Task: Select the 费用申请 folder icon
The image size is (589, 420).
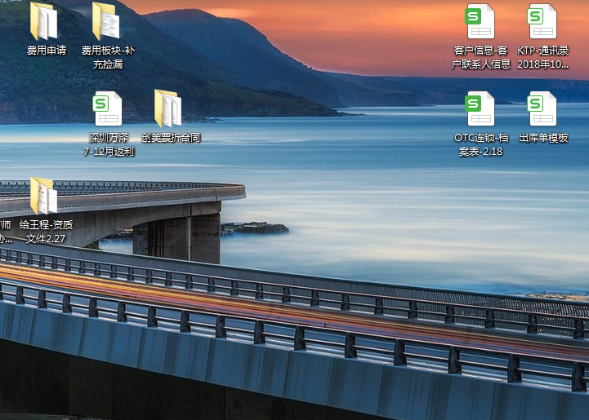Action: pos(44,22)
